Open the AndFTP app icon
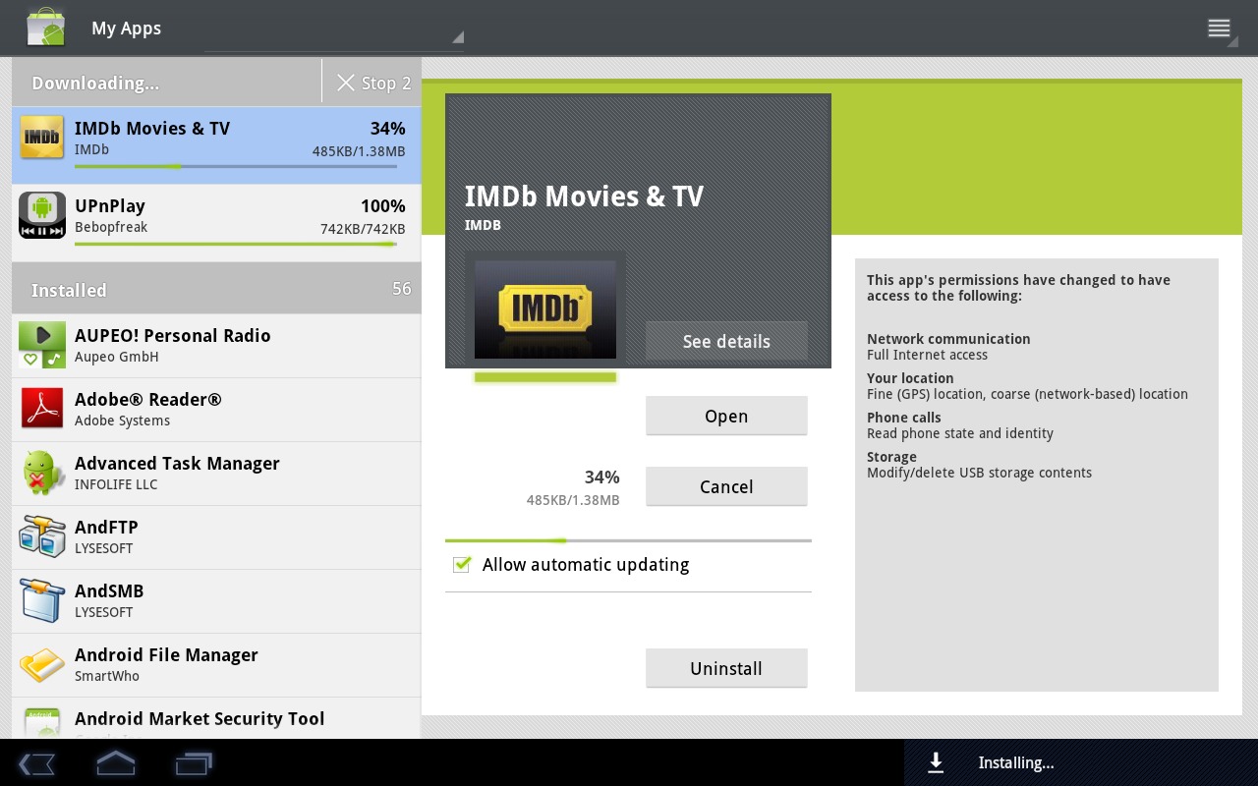The width and height of the screenshot is (1258, 786). [x=42, y=536]
